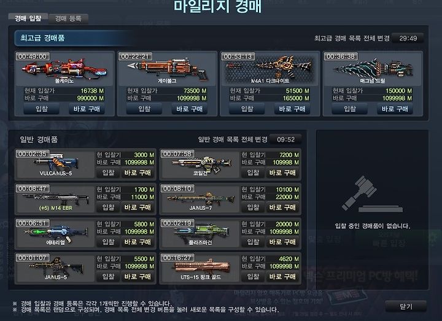Refresh general auction list timer 09:52
This screenshot has height=321, width=442.
click(x=285, y=139)
